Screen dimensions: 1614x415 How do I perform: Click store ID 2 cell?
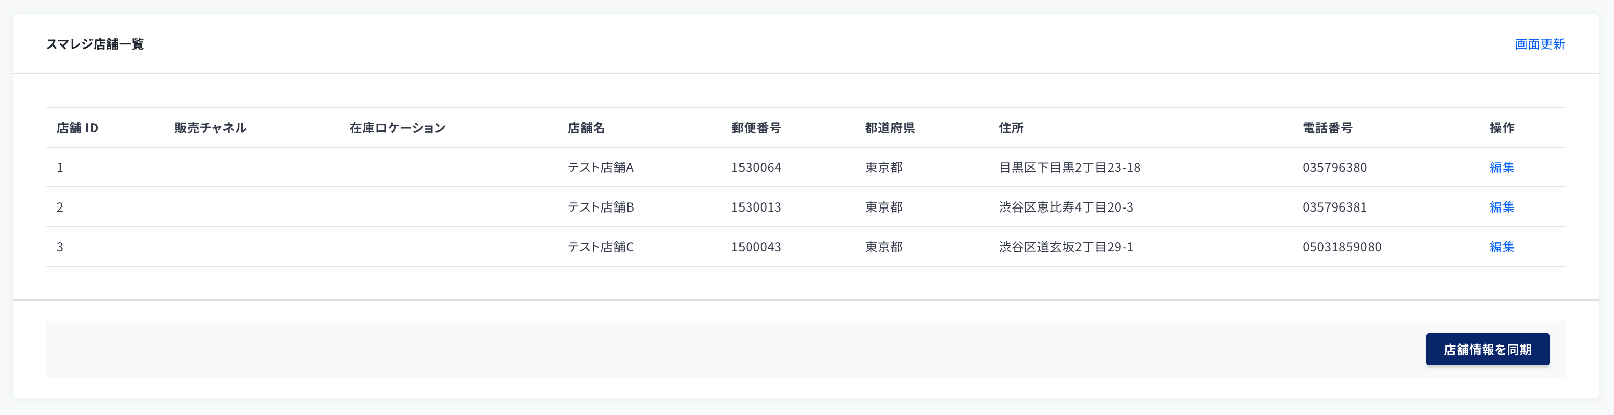(60, 207)
